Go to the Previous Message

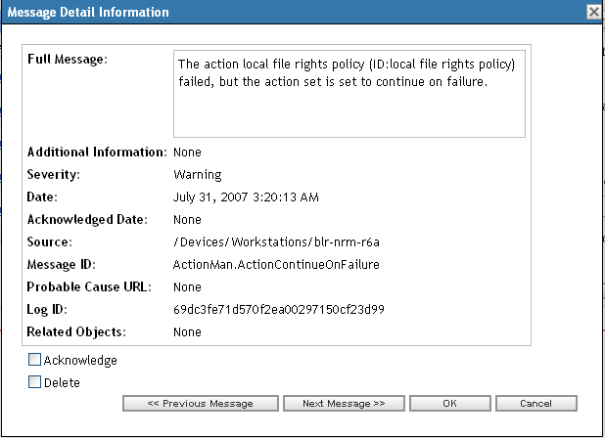click(200, 403)
